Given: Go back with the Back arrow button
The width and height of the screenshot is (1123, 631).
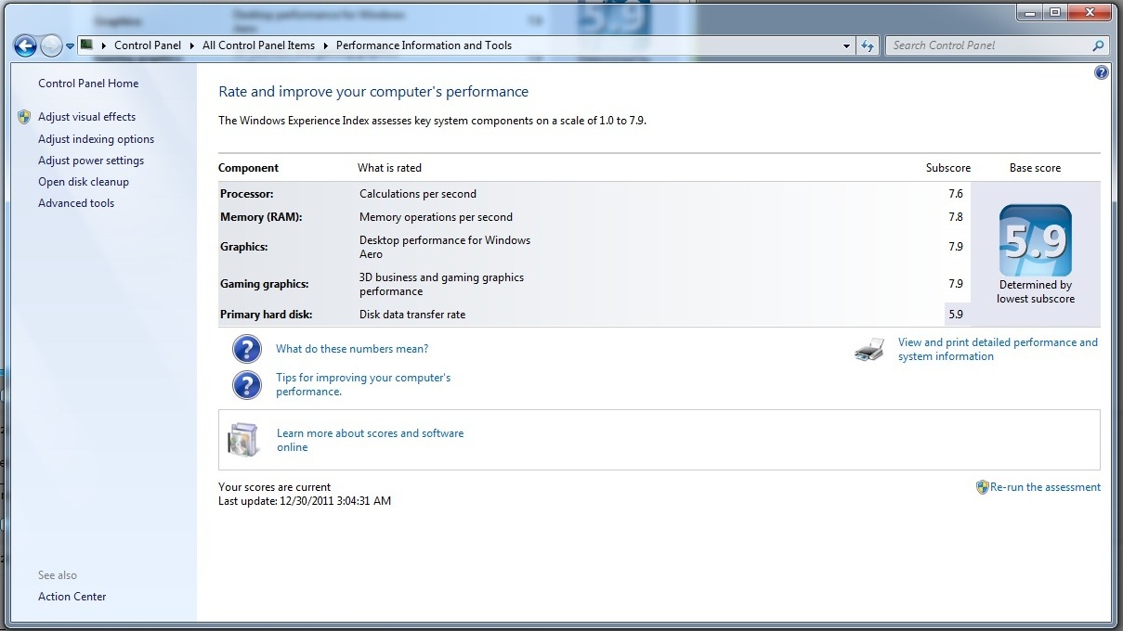Looking at the screenshot, I should [25, 45].
